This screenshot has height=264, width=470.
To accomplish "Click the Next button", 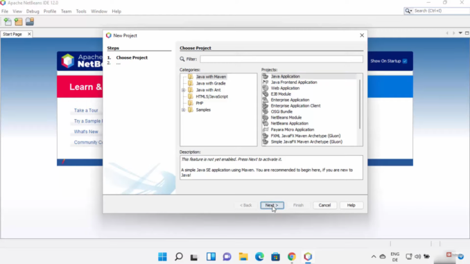I will [272, 205].
